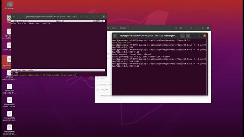Toggle list/grid view in file manager
The height and width of the screenshot is (137, 244).
pyautogui.click(x=181, y=28)
